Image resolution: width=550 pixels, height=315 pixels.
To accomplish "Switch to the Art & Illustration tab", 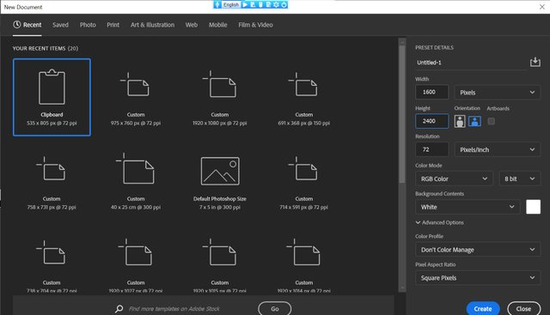I will (153, 25).
